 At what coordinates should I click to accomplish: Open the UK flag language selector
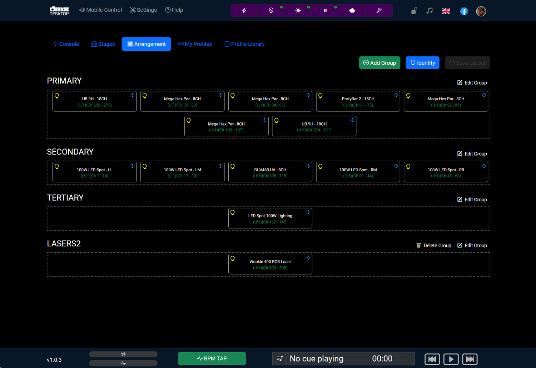click(446, 11)
